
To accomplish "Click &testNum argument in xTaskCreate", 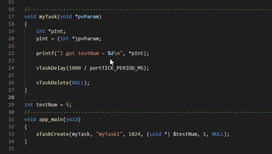I will (x=185, y=134).
